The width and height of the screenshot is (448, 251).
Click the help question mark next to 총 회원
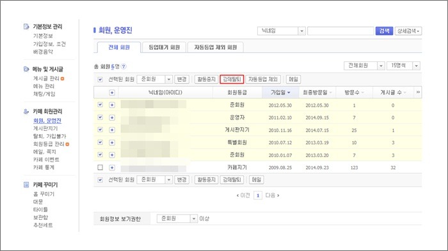pos(124,66)
